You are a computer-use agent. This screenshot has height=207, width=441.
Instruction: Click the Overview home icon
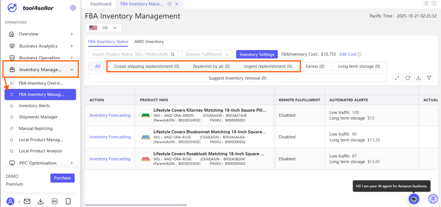[x=12, y=34]
